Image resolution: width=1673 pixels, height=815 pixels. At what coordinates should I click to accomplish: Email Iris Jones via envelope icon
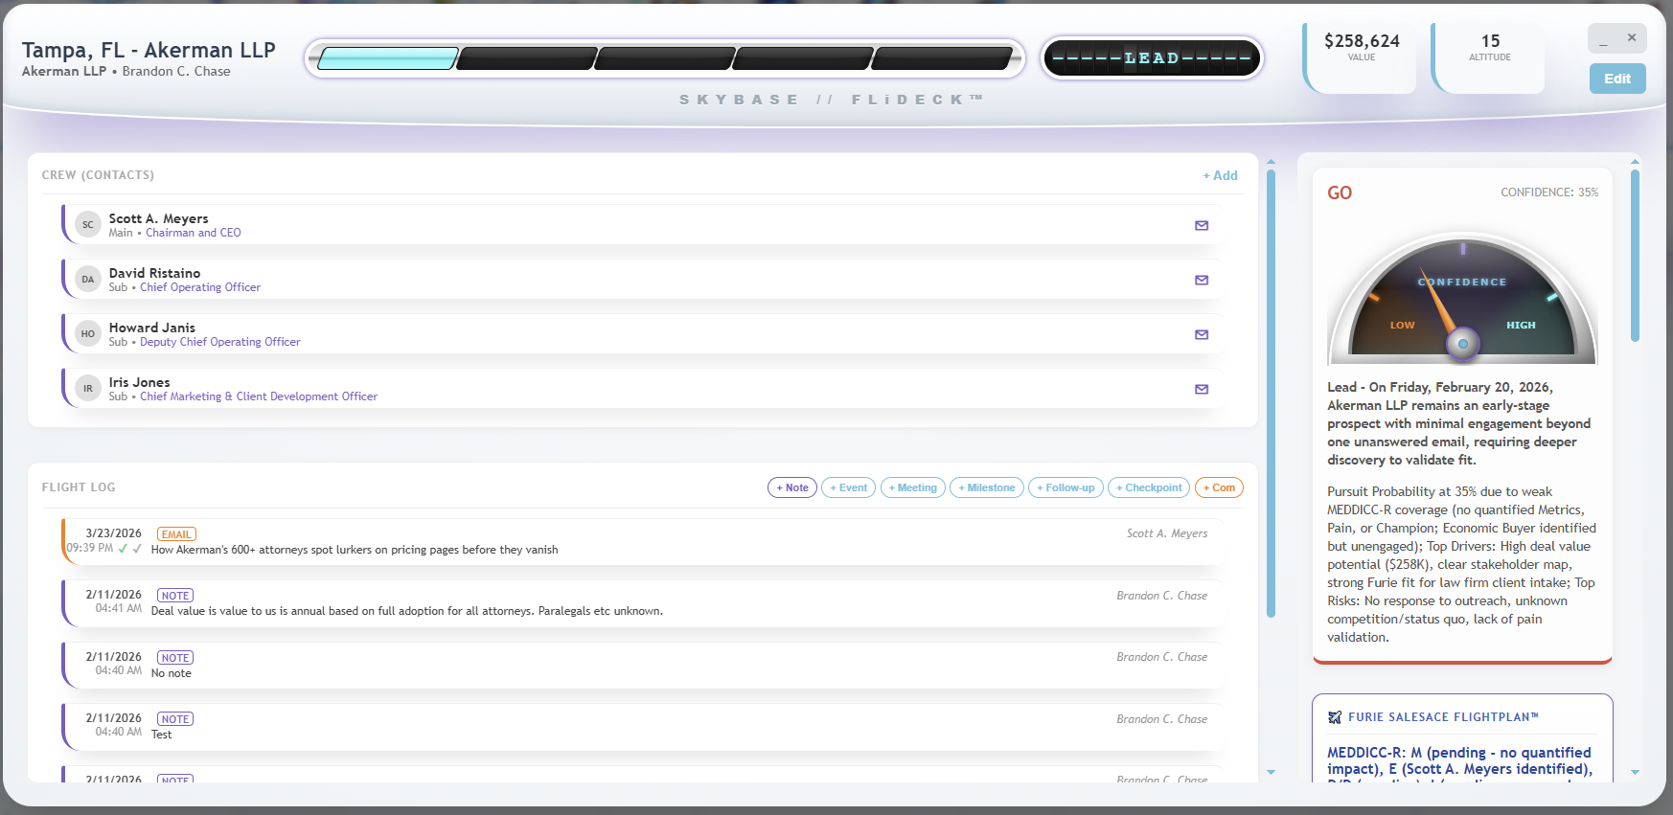point(1202,390)
